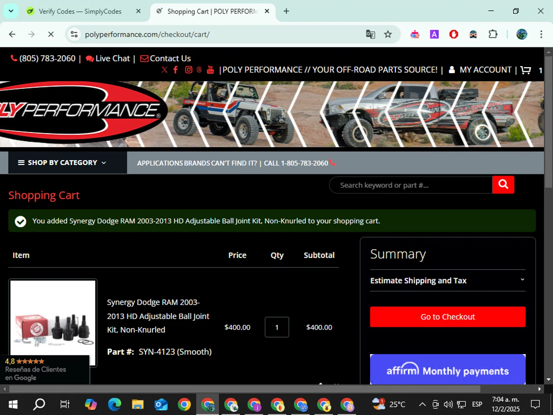
Task: Click the horizontal scrollbar
Action: coord(244,389)
